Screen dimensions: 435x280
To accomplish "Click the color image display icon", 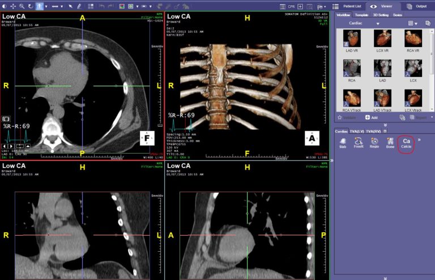I will point(122,6).
